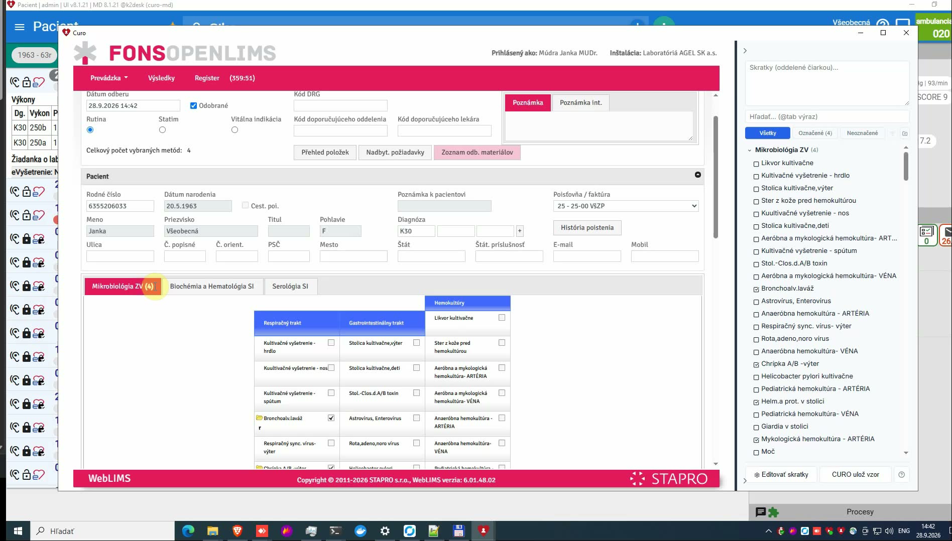
Task: Click the round collapse icon in Pacient header
Action: 697,175
